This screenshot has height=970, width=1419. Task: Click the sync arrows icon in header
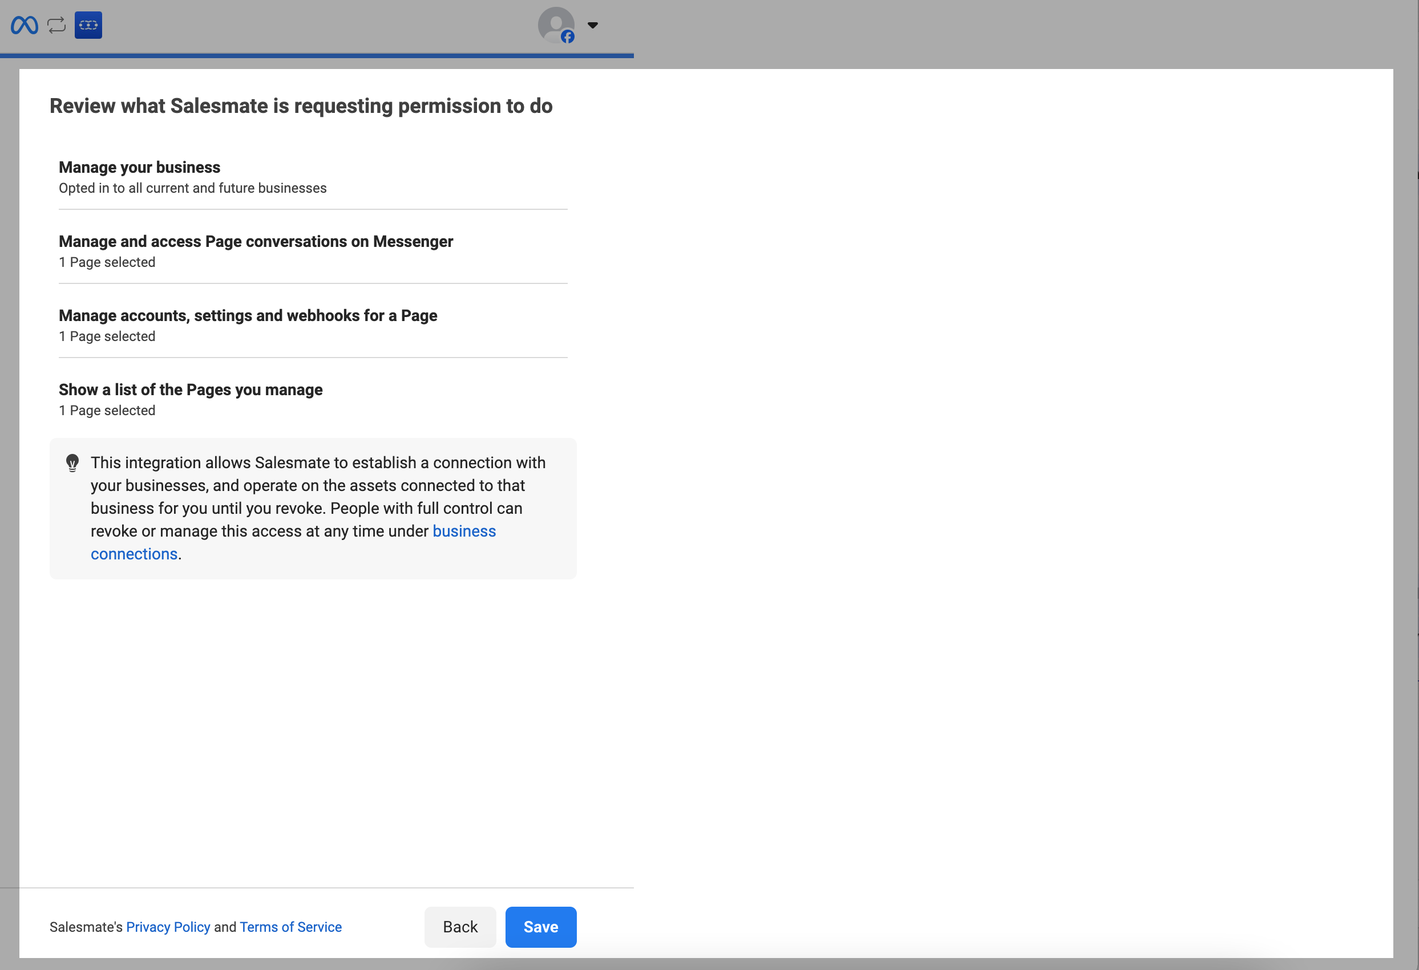click(56, 25)
